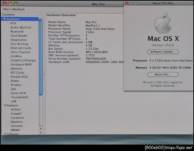Select ATA in the Contents list
Screen dimensions: 194x151
pos(13,23)
